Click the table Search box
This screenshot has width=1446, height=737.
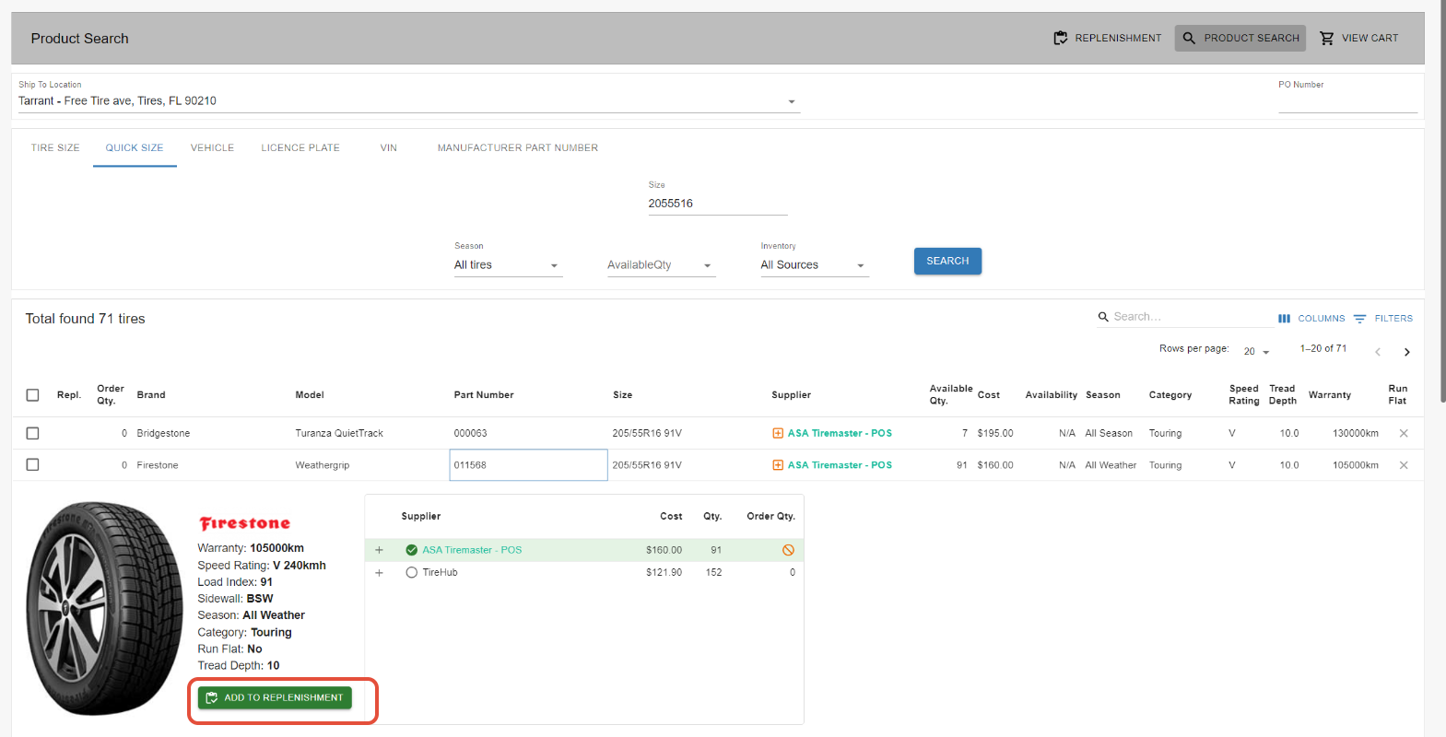tap(1193, 317)
